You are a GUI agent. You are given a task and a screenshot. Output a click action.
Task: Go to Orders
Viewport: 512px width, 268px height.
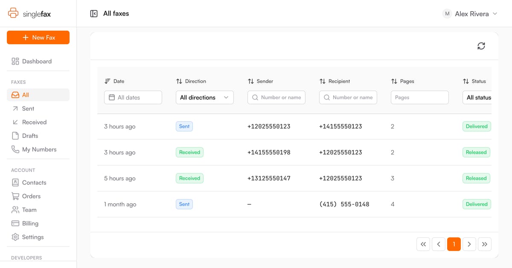click(38, 196)
